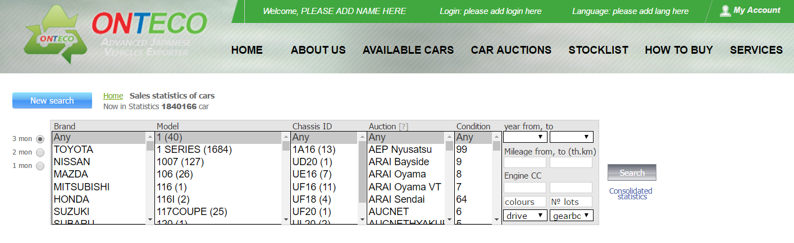Select condition 99
The width and height of the screenshot is (794, 243).
coord(473,149)
